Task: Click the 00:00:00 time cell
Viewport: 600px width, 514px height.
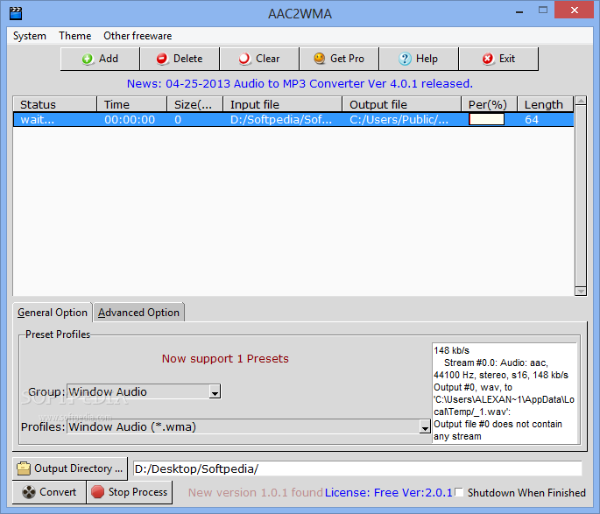Action: 130,120
